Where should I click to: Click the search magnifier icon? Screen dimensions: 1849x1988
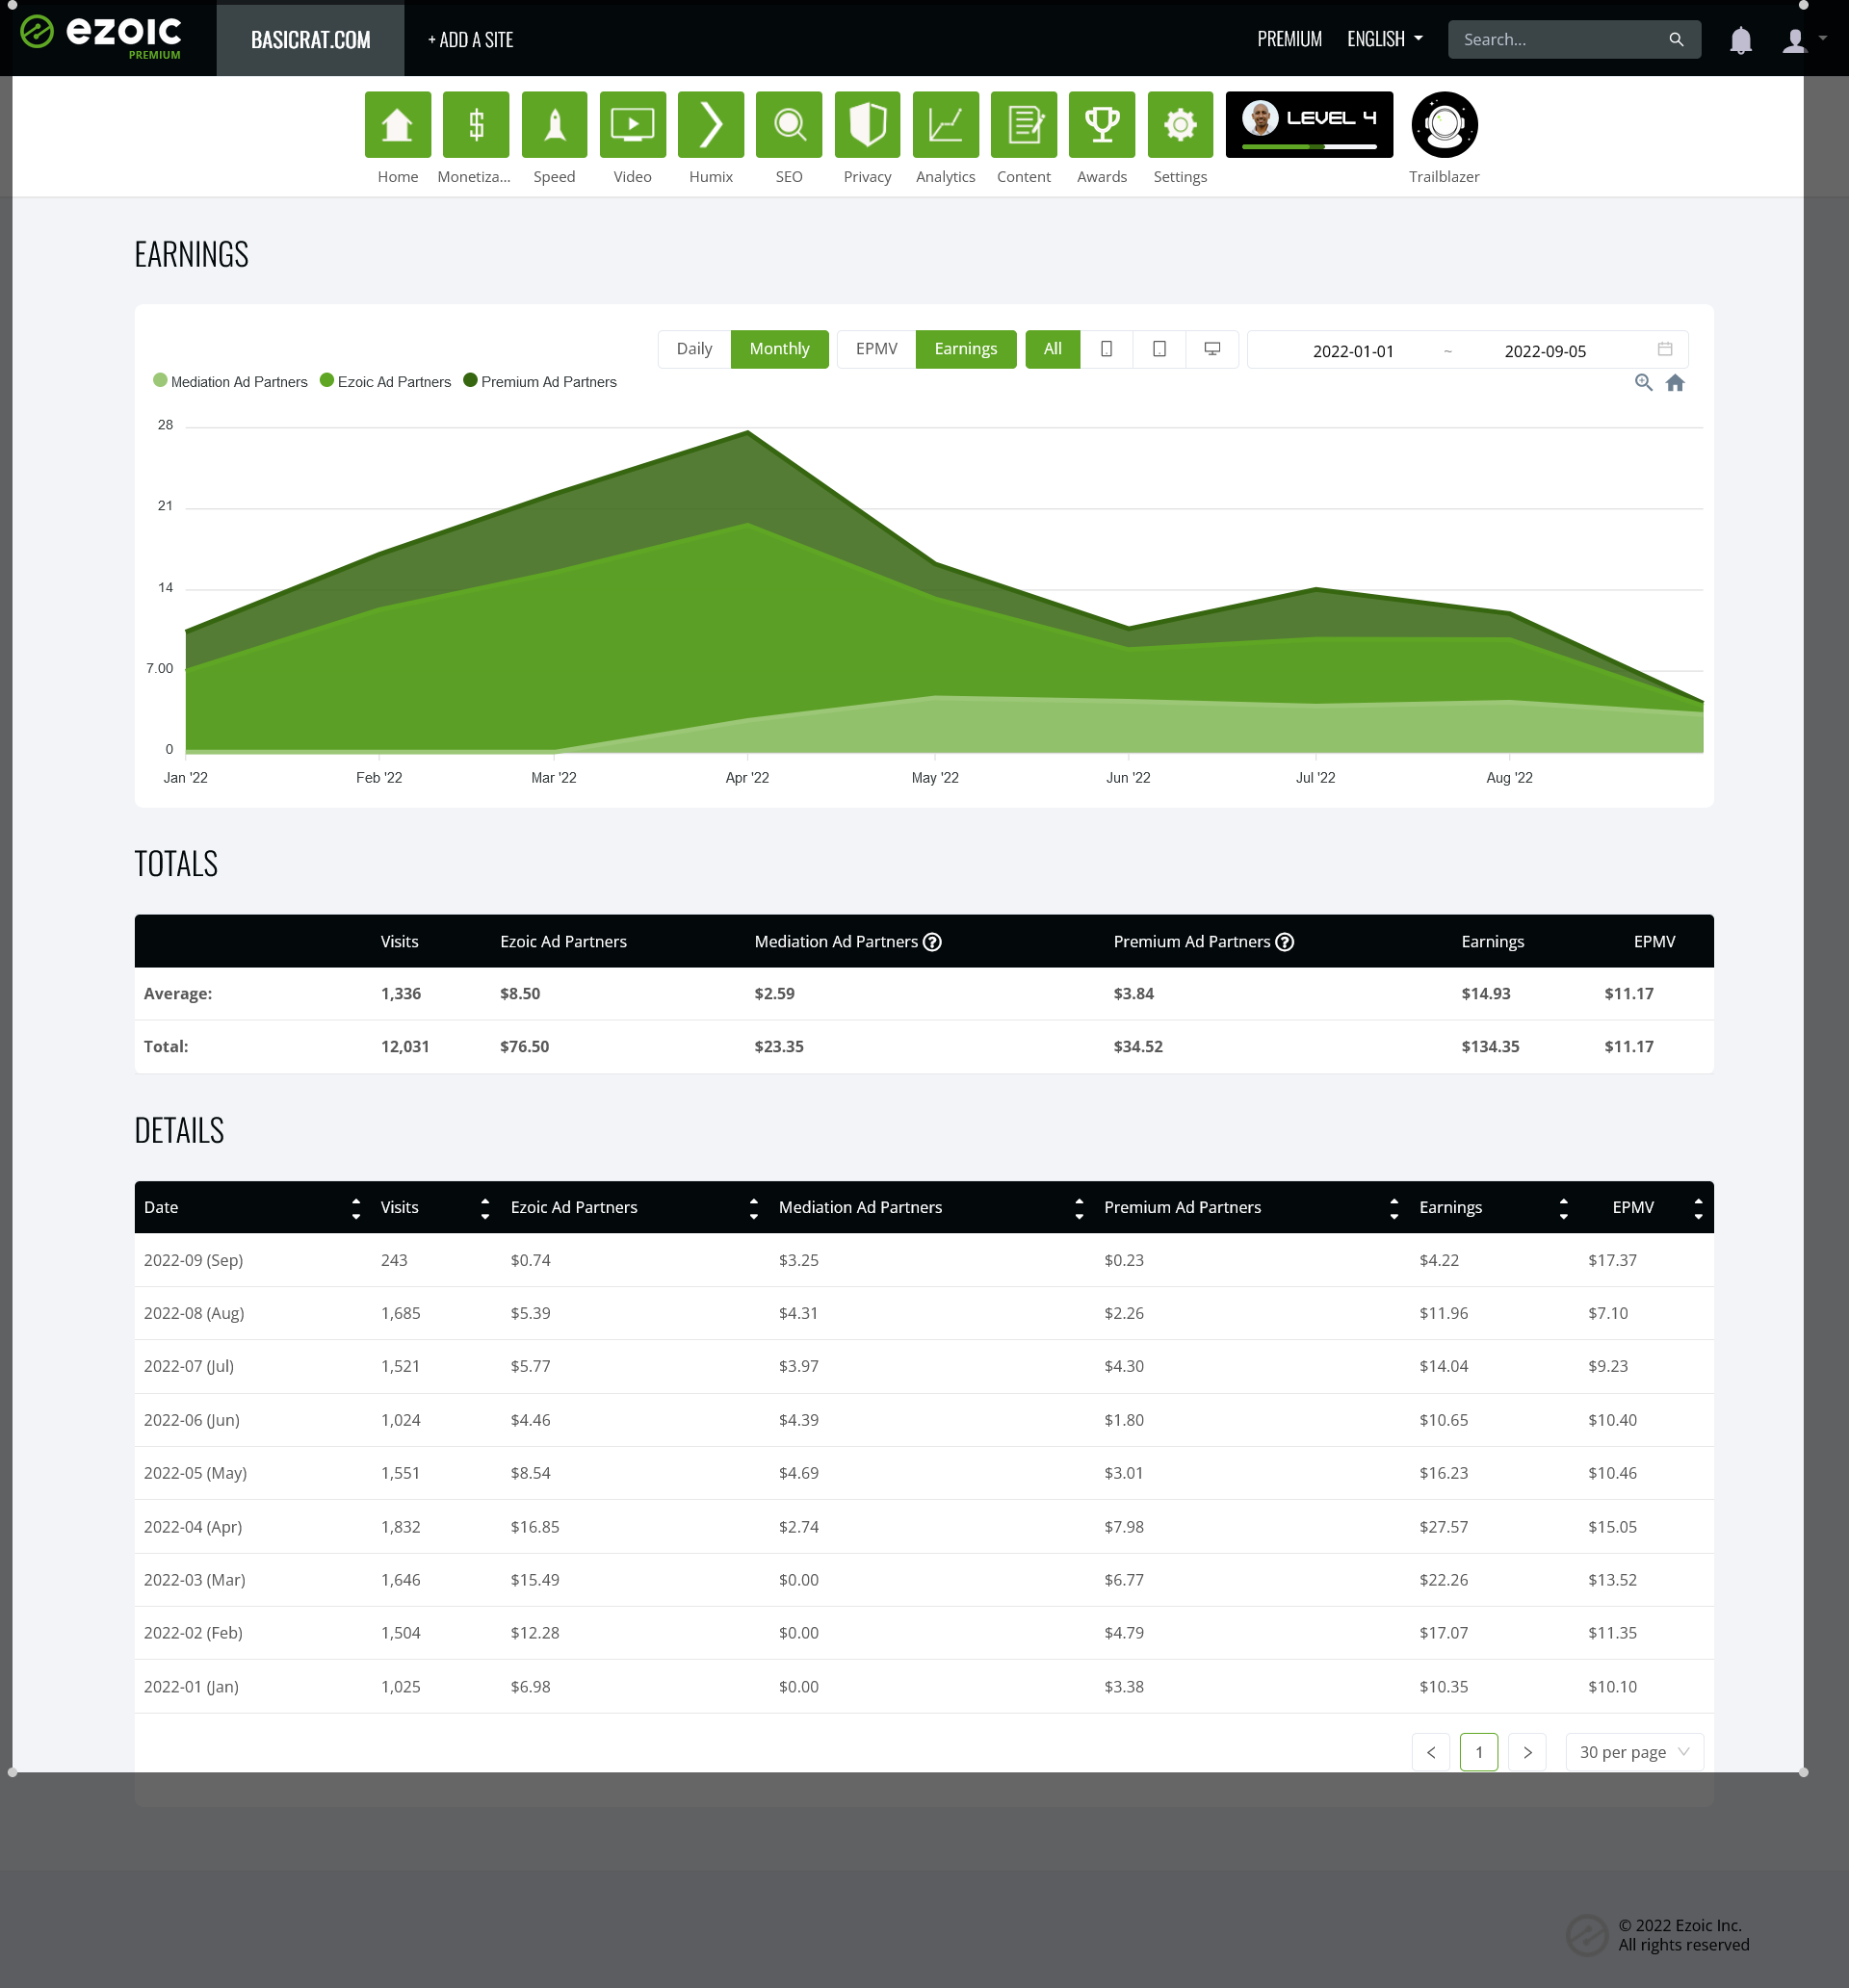(x=1676, y=40)
